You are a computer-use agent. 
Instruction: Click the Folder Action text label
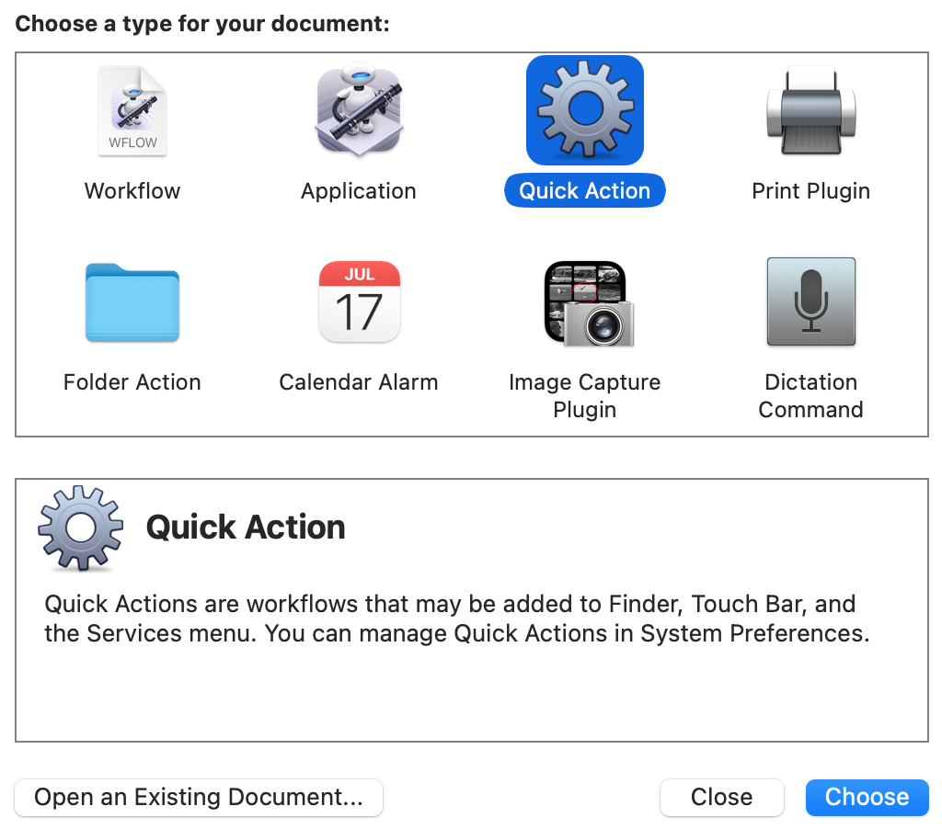click(132, 381)
